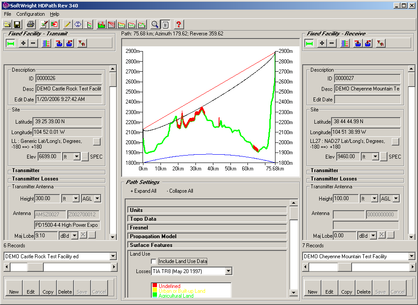Click the blue-red list icon in Transmit toolbar

(46, 43)
